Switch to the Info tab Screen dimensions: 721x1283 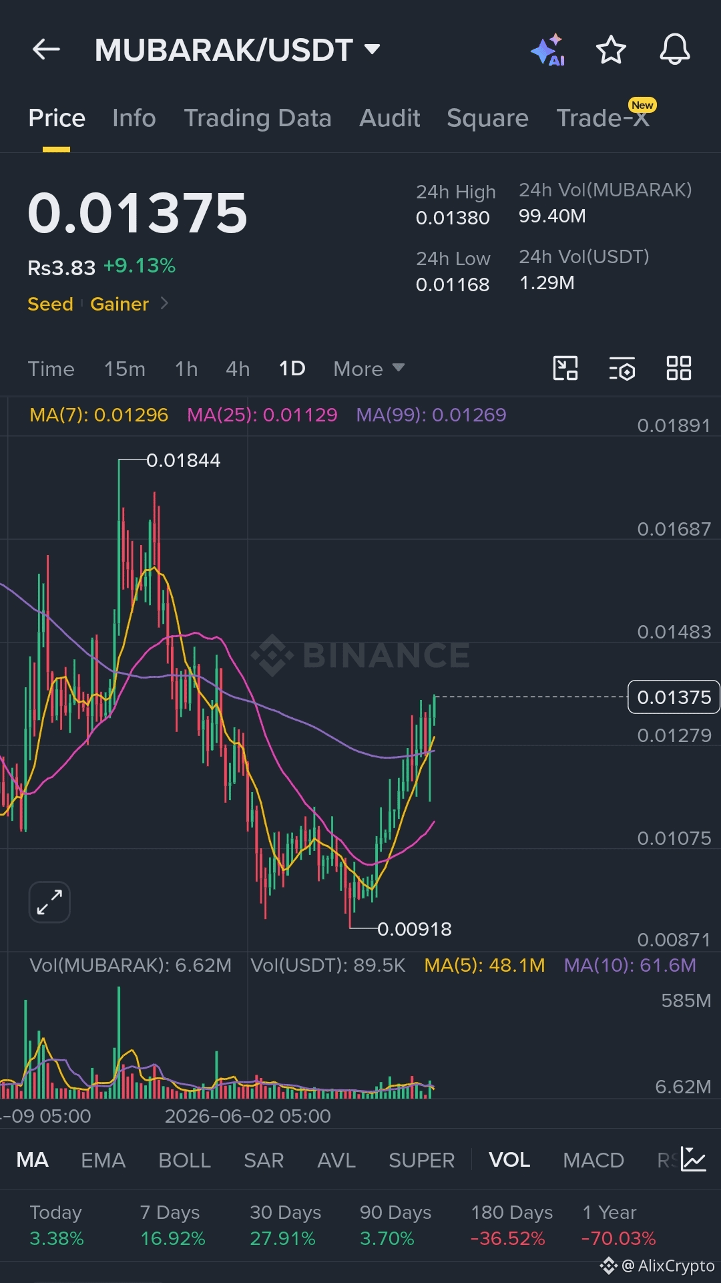click(x=134, y=118)
